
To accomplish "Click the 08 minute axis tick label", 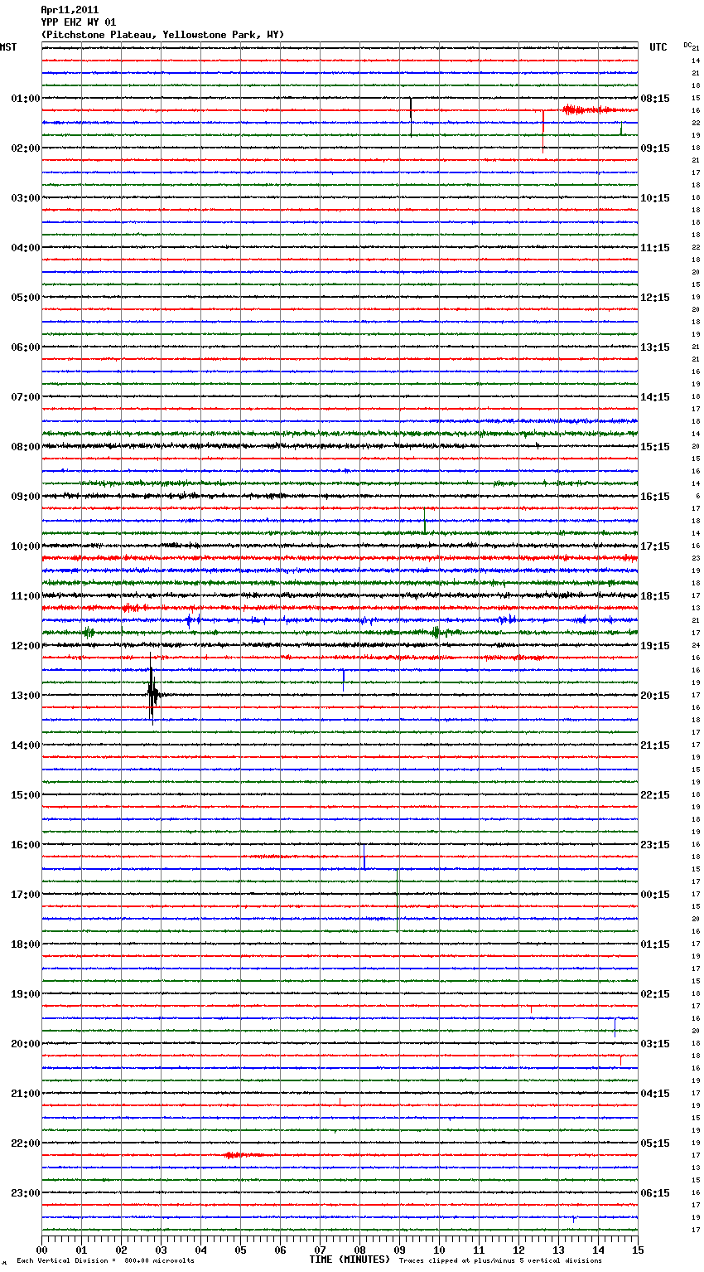I will coord(359,1250).
